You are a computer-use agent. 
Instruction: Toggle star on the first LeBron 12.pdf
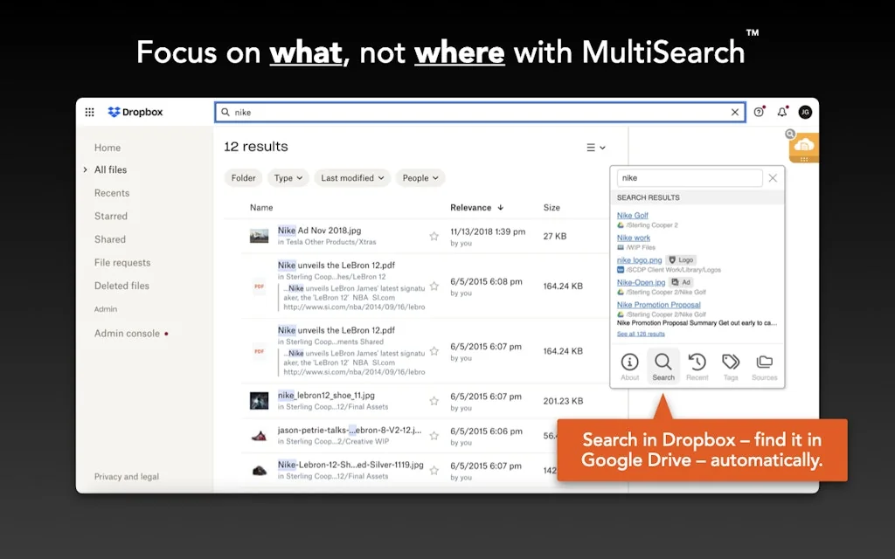pos(434,286)
